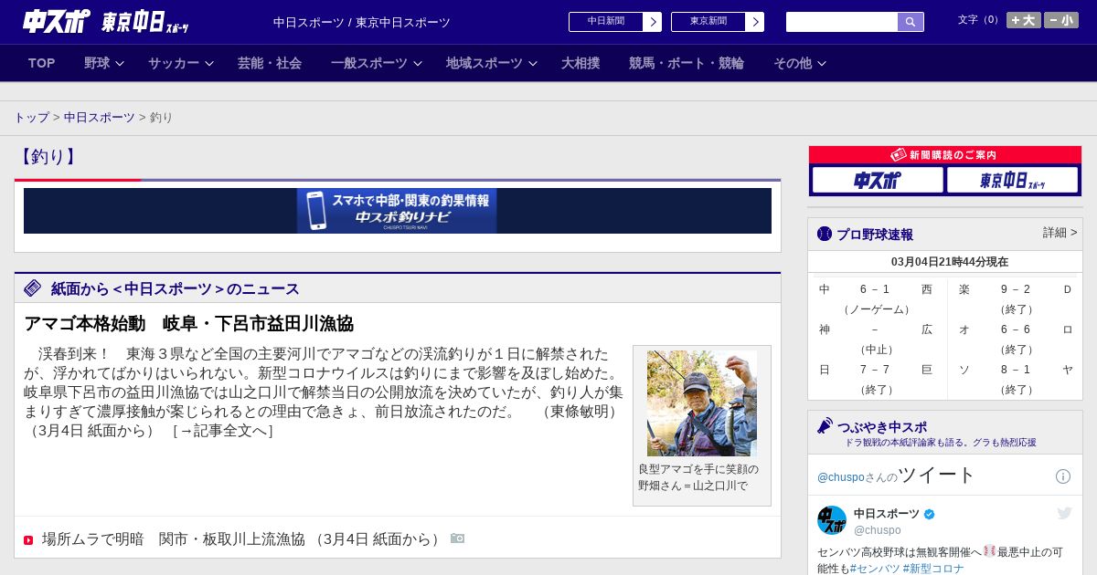1097x575 pixels.
Task: Click the 中スポ Twitter avatar
Action: pos(832,520)
